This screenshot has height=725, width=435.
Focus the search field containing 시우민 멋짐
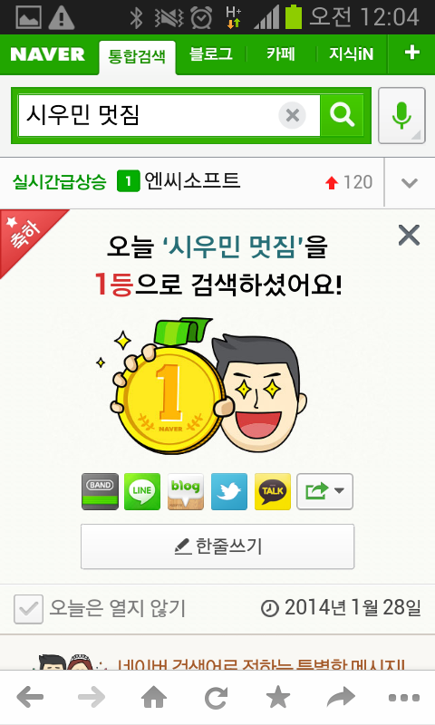[x=148, y=115]
